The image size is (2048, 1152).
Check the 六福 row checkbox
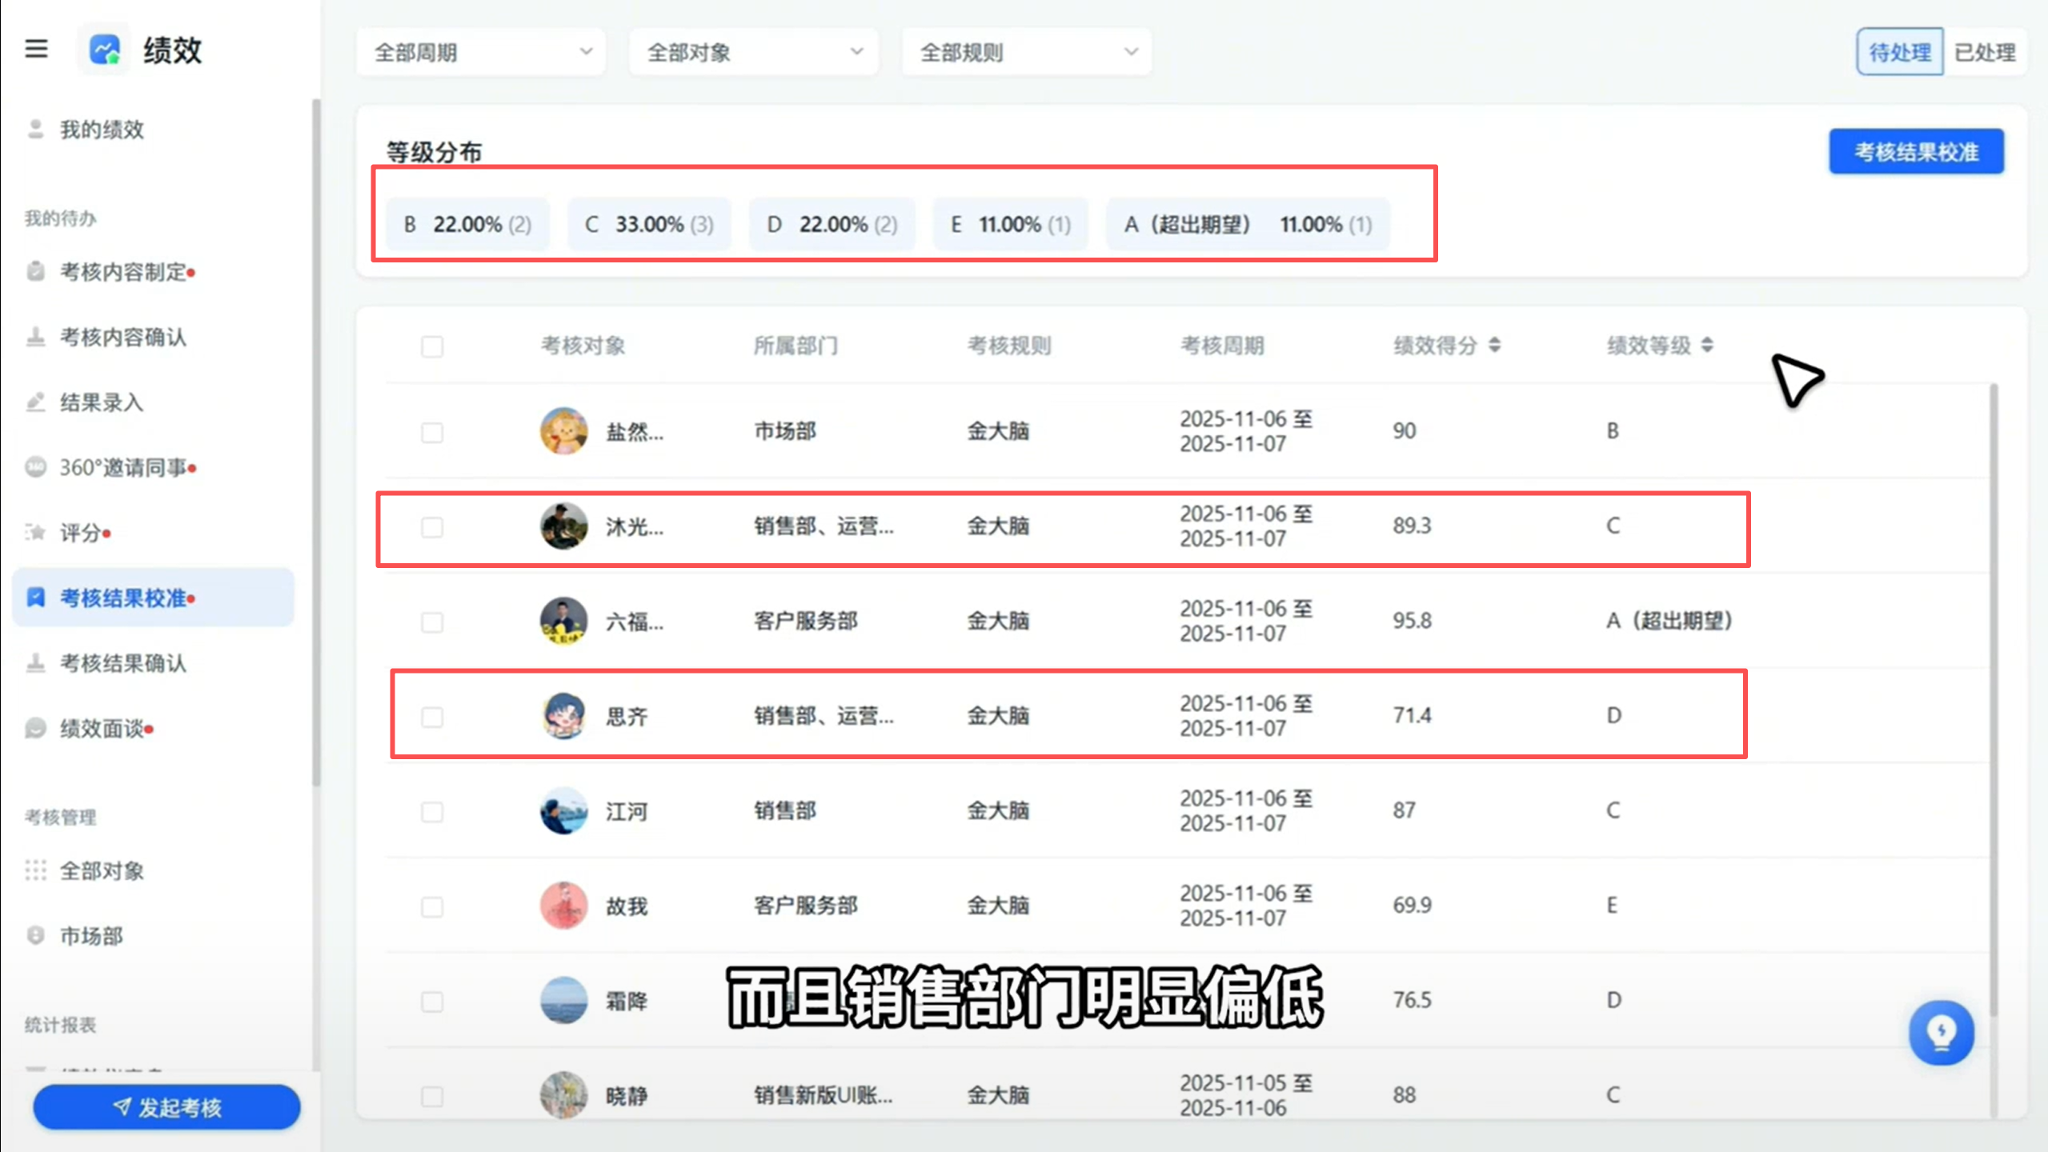432,622
